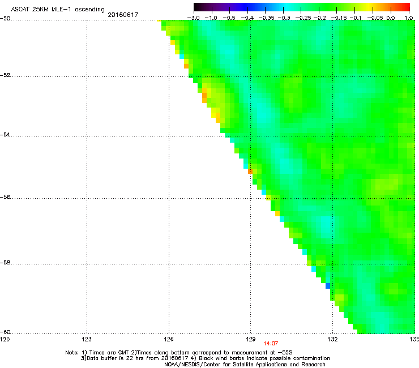Click the 132 longitude axis label
The image size is (419, 368).
333,339
